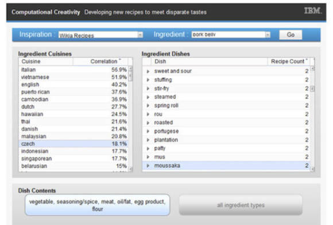Select the czech cuisine row
Image resolution: width=333 pixels, height=225 pixels.
pos(73,144)
